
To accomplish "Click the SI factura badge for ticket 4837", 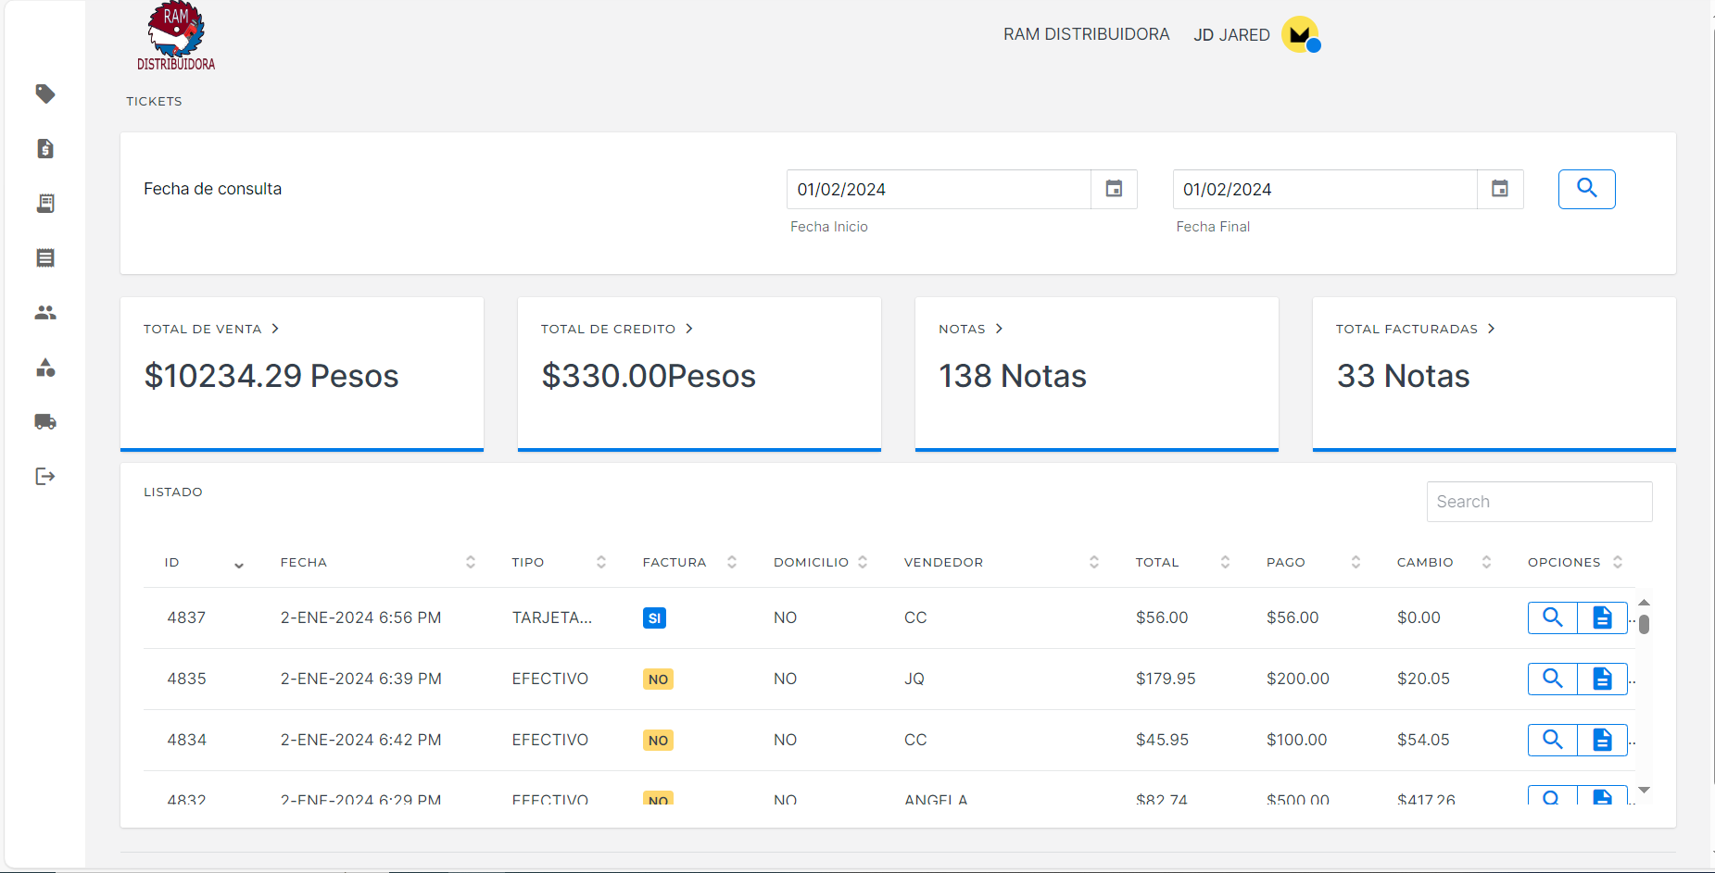I will (654, 617).
